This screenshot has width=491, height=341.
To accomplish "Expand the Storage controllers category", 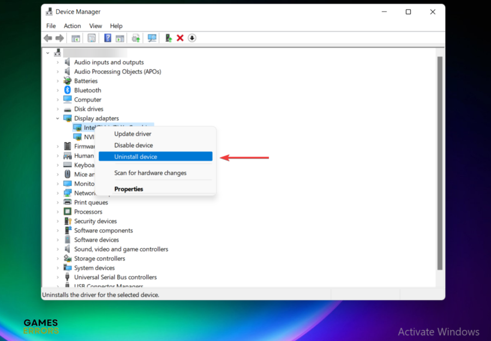I will [x=58, y=259].
